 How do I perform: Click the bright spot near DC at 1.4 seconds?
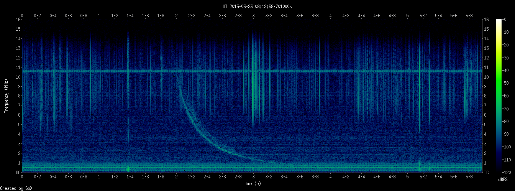[128, 169]
